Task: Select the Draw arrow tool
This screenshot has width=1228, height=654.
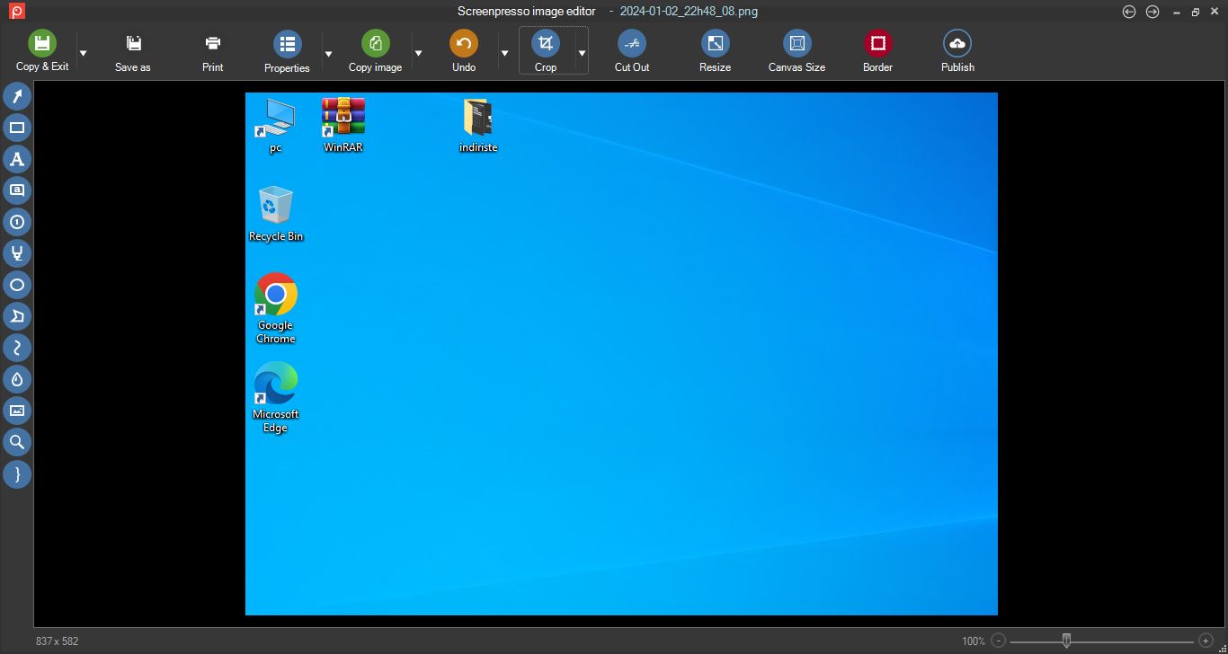Action: click(x=17, y=96)
